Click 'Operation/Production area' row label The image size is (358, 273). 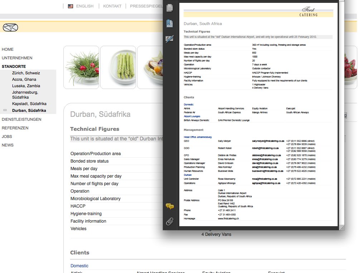(x=96, y=154)
